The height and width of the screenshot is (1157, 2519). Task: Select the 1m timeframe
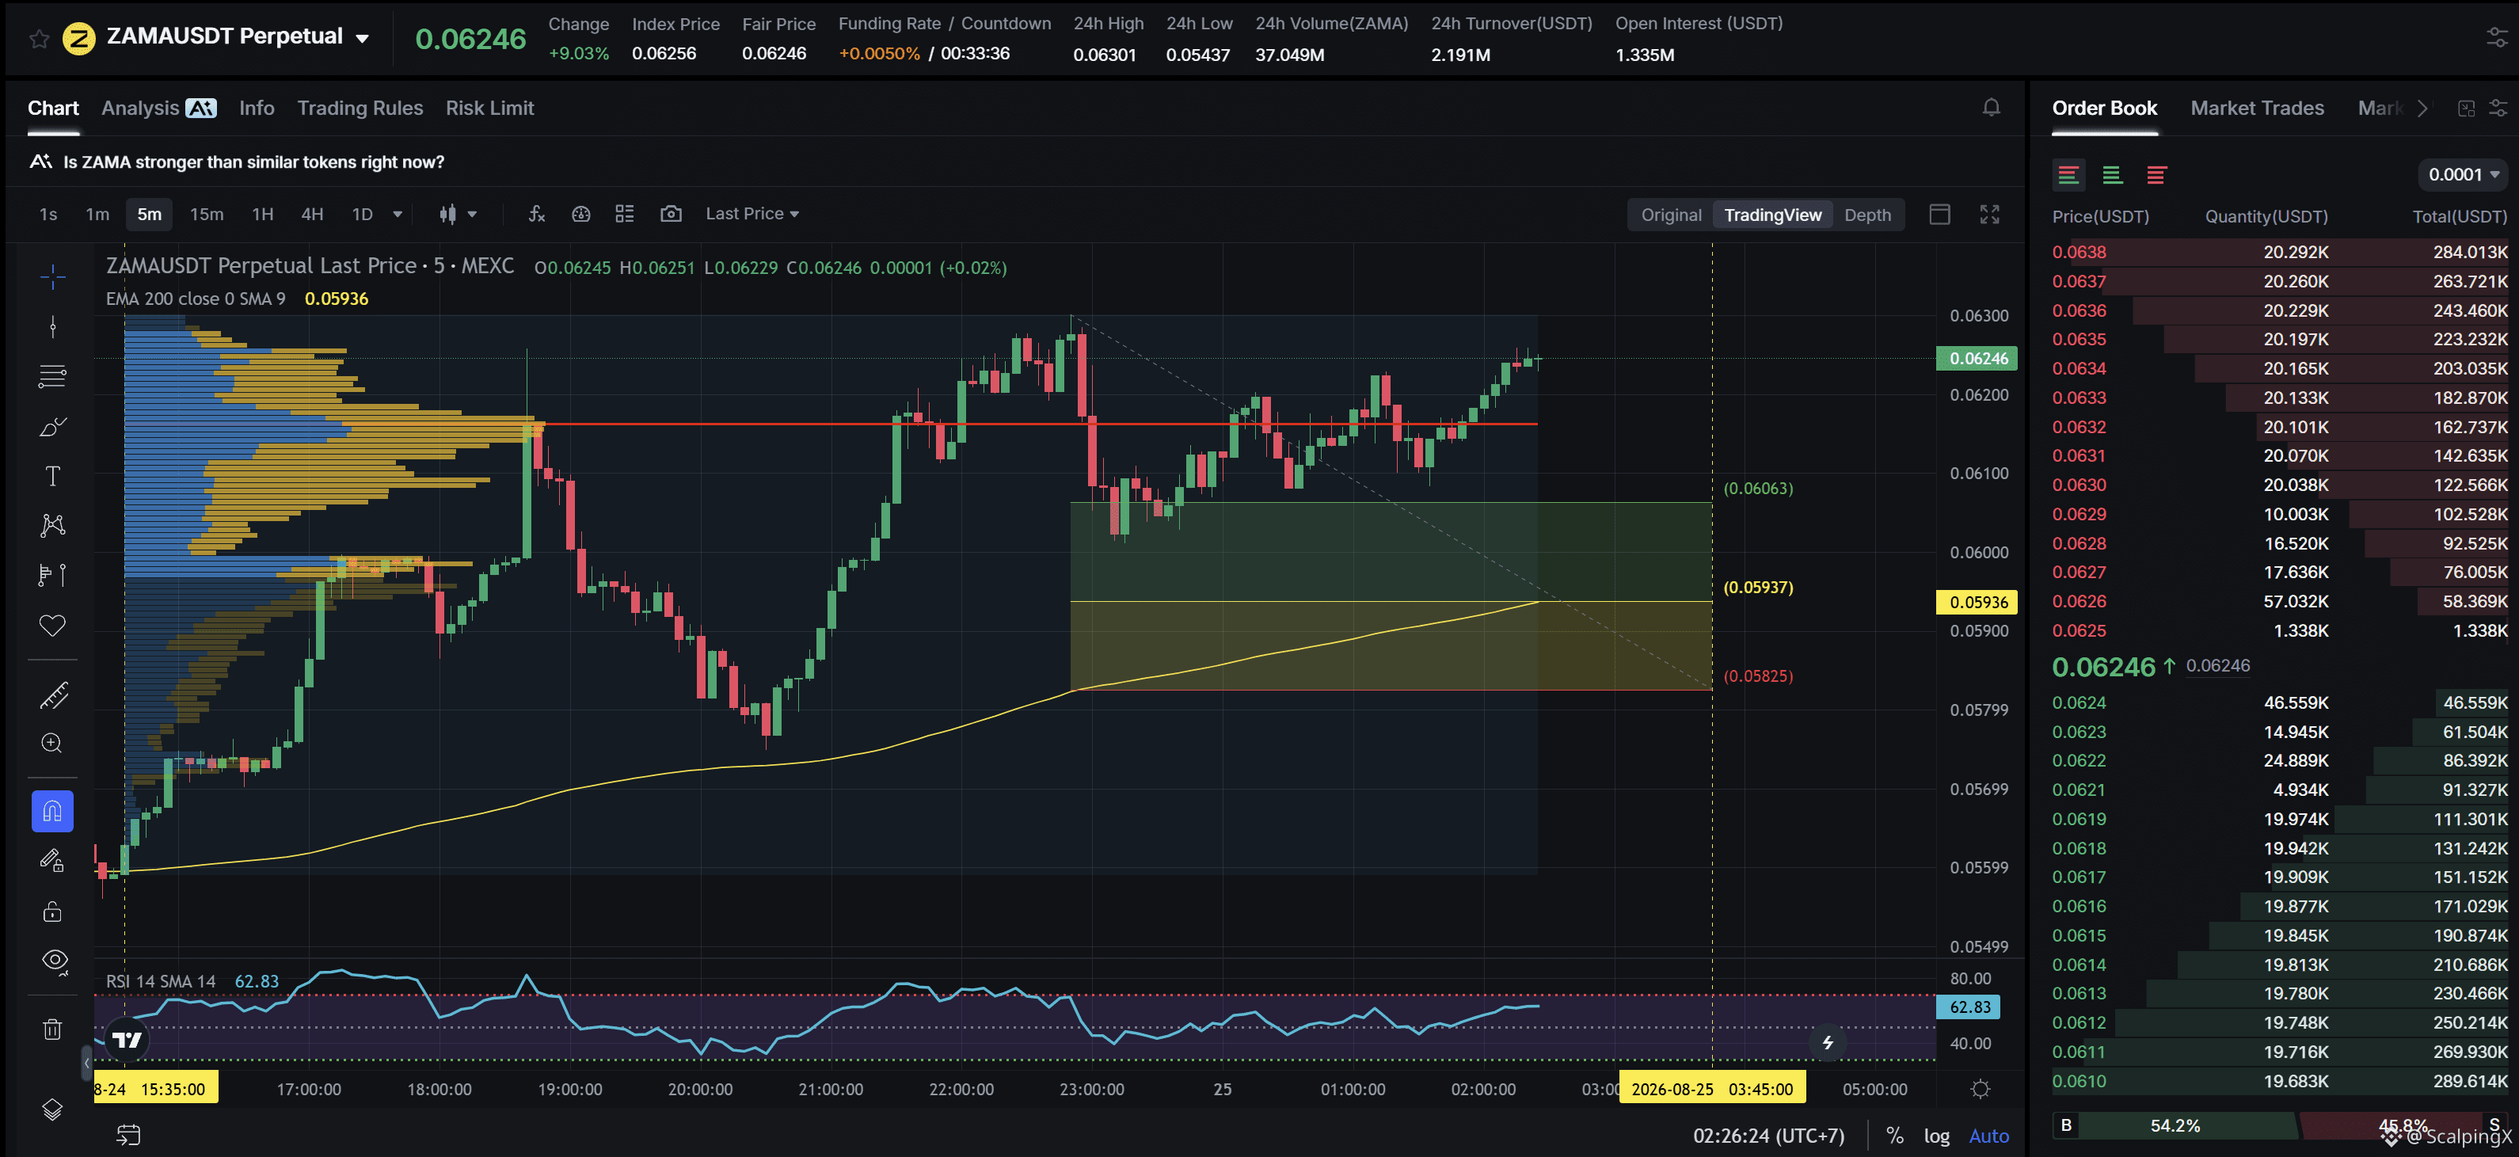[x=97, y=214]
